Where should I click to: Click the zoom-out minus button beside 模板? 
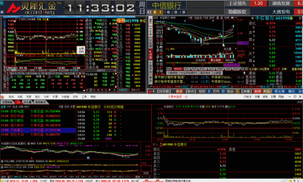click(x=146, y=177)
